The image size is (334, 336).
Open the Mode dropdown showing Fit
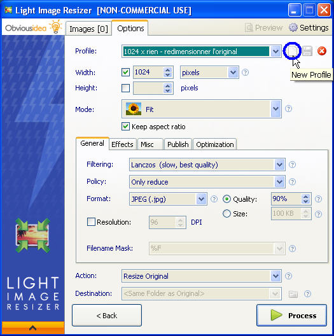[x=275, y=109]
